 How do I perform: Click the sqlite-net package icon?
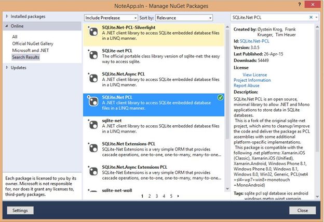click(x=93, y=125)
